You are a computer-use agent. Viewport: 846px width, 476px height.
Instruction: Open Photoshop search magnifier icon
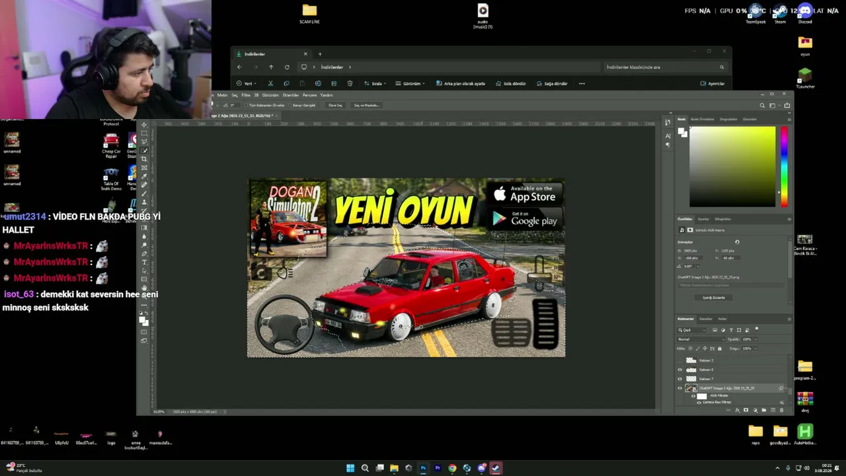[x=762, y=105]
